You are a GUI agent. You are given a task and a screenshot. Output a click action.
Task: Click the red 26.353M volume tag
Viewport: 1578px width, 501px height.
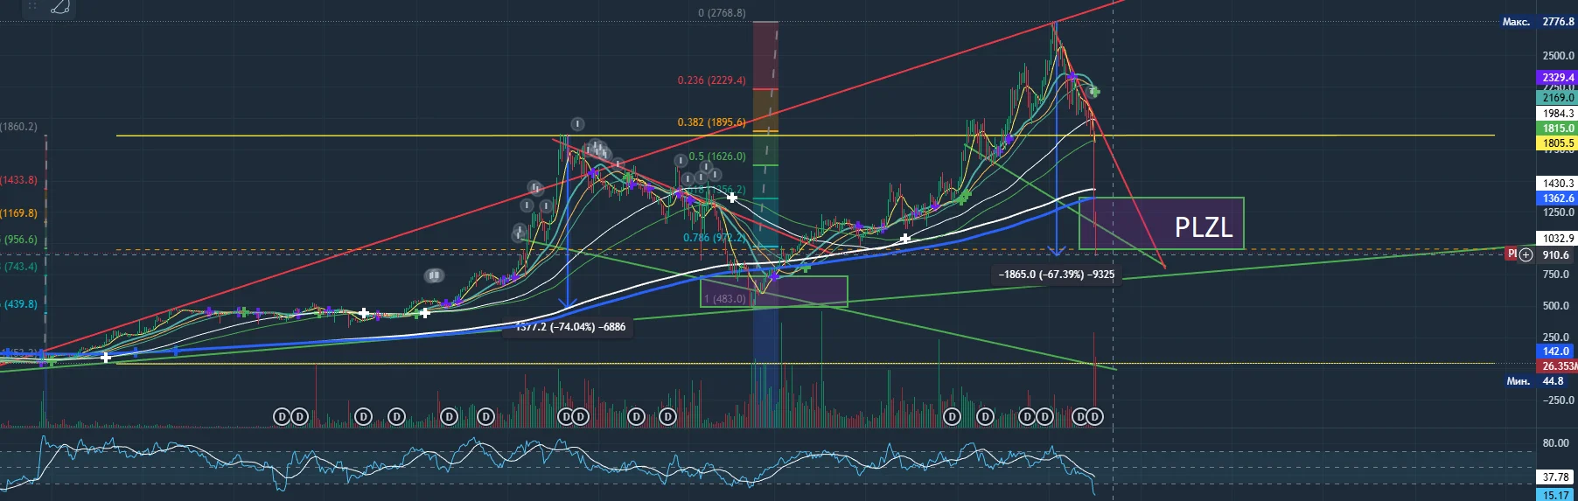[1557, 366]
